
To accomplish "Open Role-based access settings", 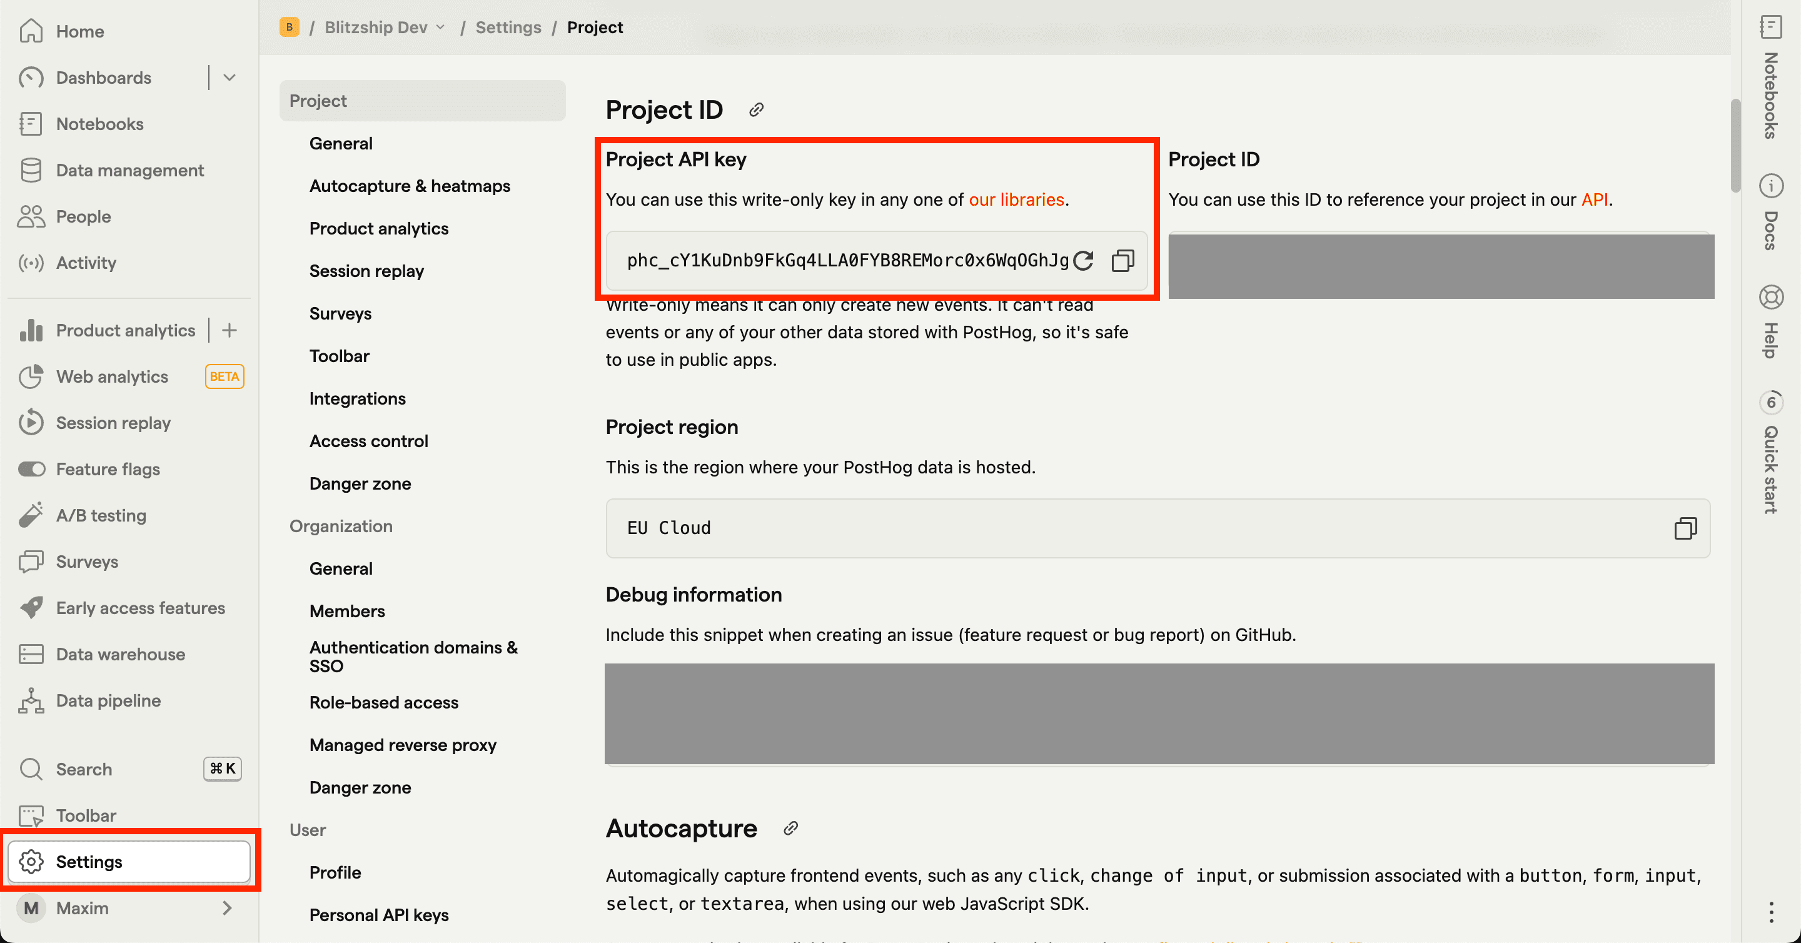I will coord(384,702).
